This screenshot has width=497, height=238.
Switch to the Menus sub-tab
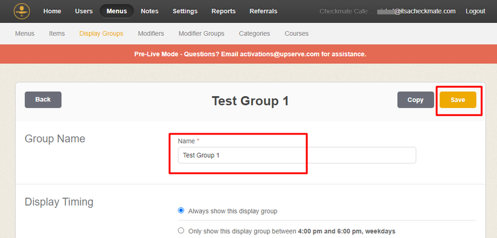coord(24,33)
